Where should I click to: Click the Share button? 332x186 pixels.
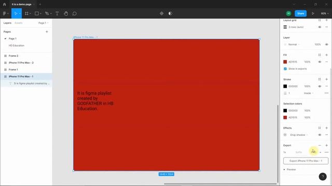[x=300, y=13]
